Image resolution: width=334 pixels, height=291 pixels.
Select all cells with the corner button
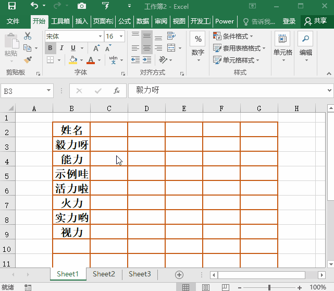(8, 108)
